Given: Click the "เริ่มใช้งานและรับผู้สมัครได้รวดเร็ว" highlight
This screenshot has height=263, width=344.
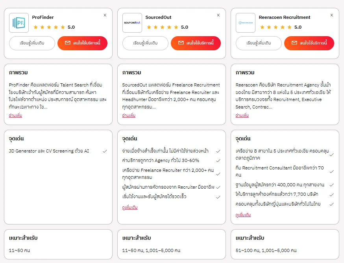Looking at the screenshot, I should pos(154,197).
